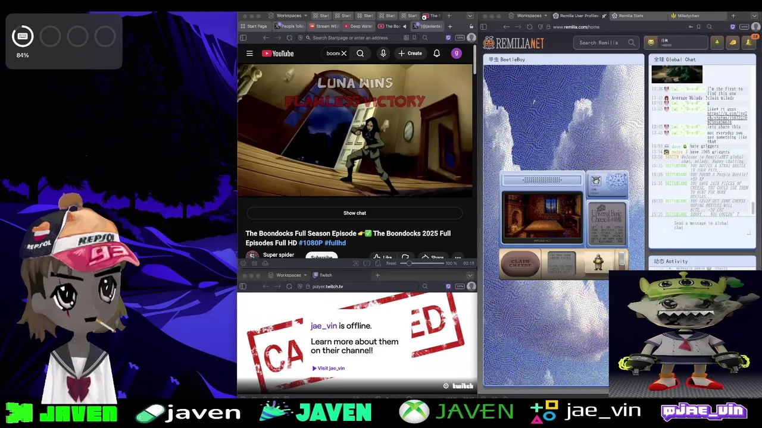Open a new tab in Remilia window

coord(733,15)
